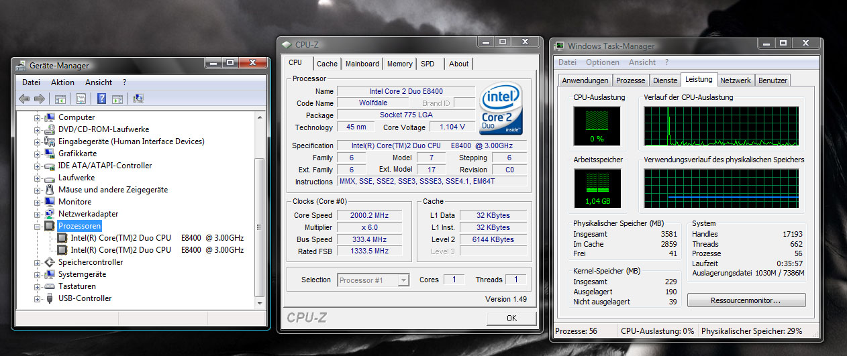Click the Intel Core 2 Duo logo in CPU-Z
The height and width of the screenshot is (356, 847).
tap(501, 109)
